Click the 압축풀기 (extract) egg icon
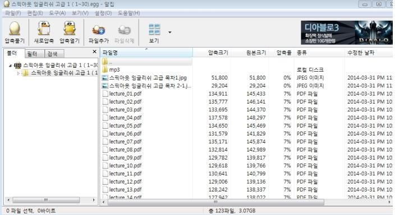The height and width of the screenshot is (215, 404). coord(15,29)
